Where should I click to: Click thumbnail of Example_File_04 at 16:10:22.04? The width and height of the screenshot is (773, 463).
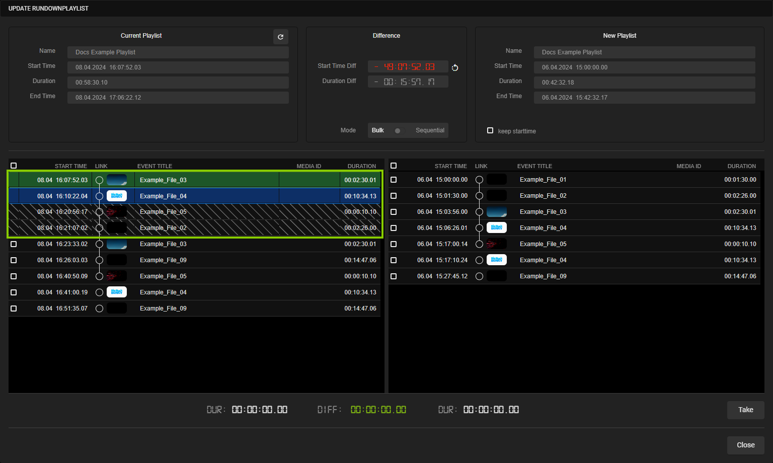117,196
